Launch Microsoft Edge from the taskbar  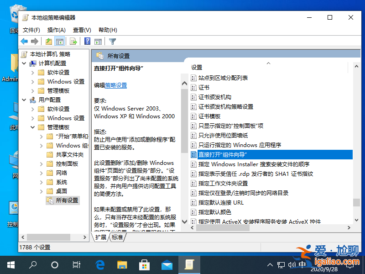point(100,264)
